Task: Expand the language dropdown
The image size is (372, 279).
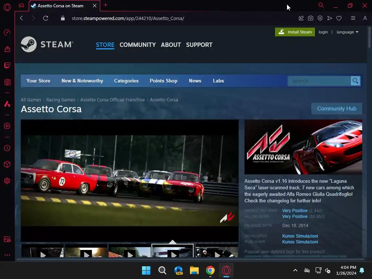Action: (x=347, y=32)
